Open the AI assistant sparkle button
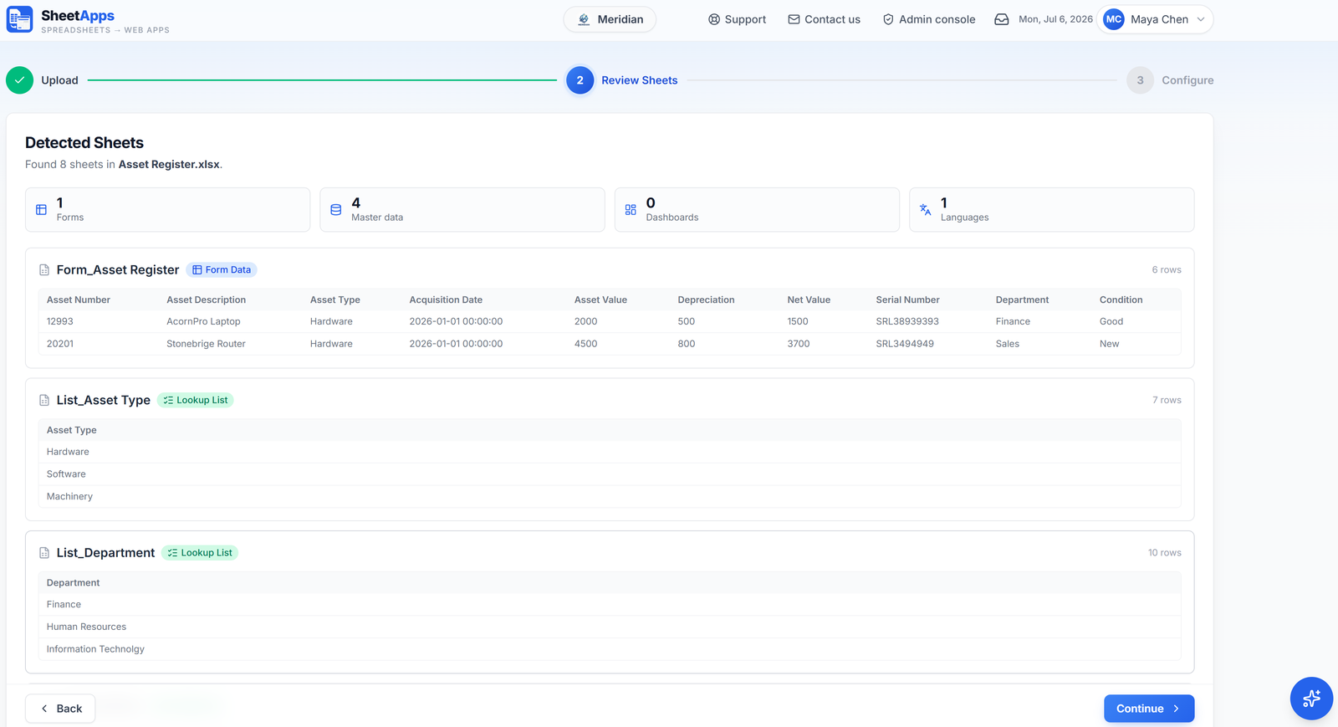 [1311, 698]
